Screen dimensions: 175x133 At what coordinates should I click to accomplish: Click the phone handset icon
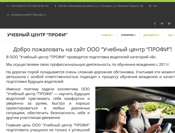pyautogui.click(x=8, y=6)
